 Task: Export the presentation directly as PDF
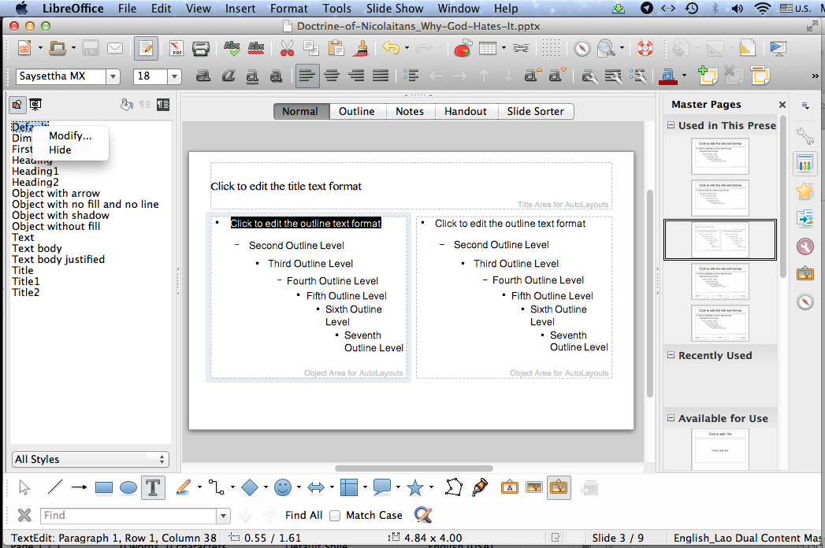point(175,48)
